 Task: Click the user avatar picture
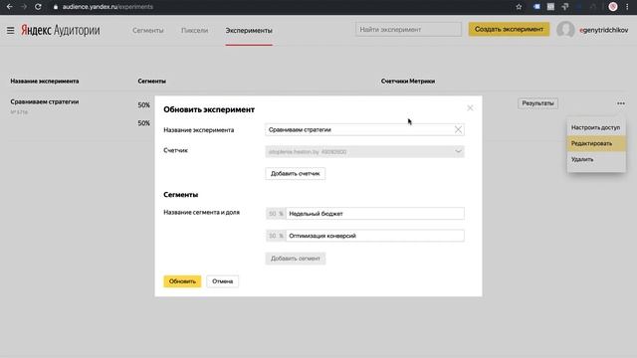[565, 30]
